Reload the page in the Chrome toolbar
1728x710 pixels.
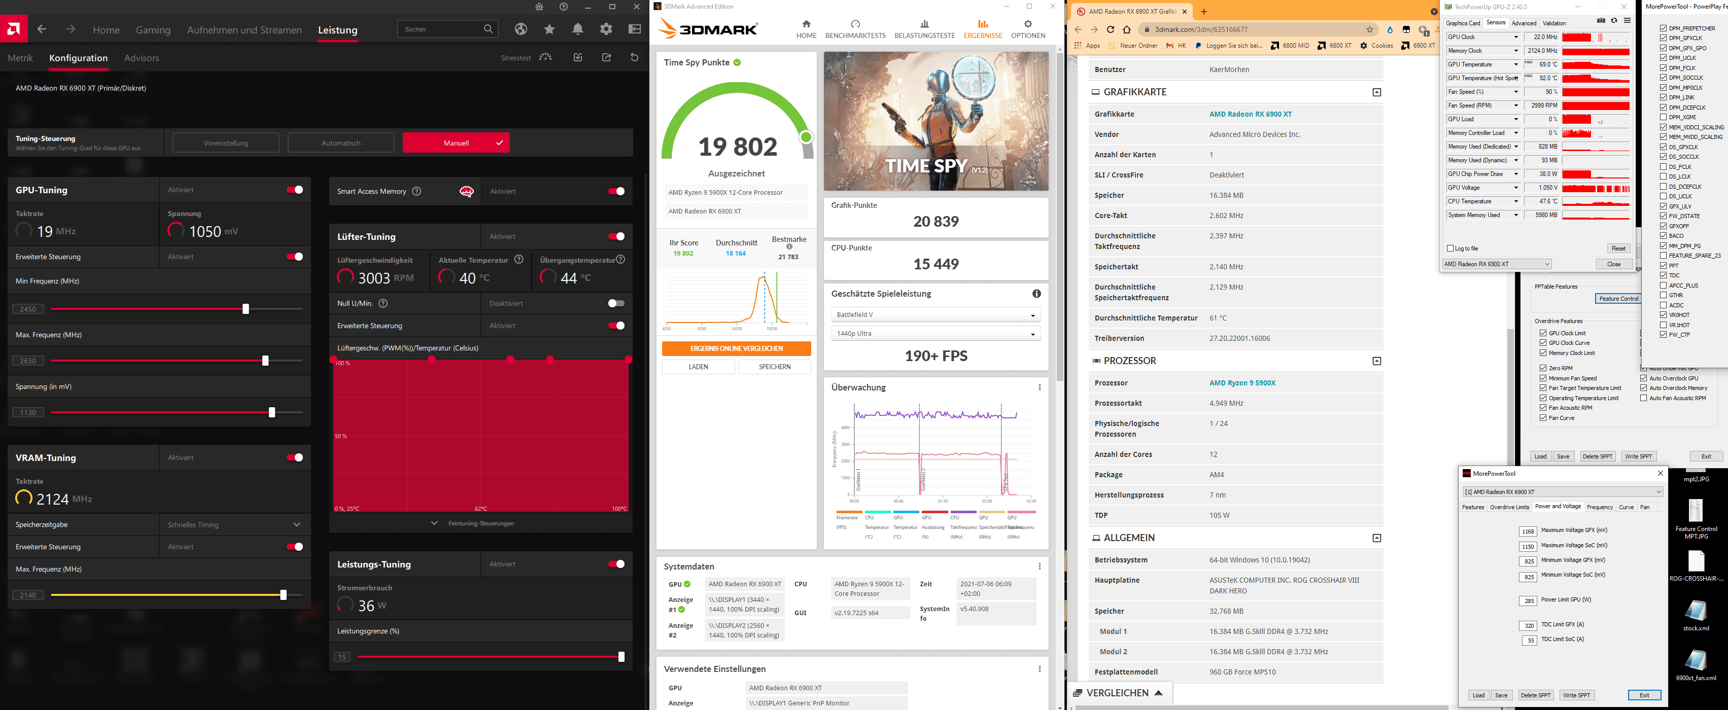click(1110, 29)
